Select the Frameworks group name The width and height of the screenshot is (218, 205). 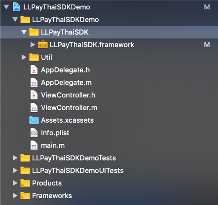(x=52, y=196)
